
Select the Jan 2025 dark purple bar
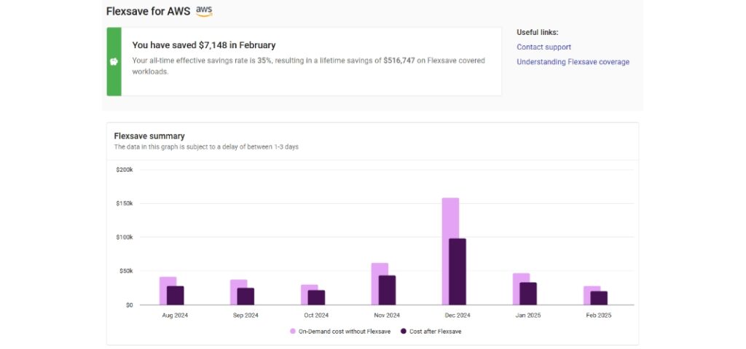coord(528,294)
